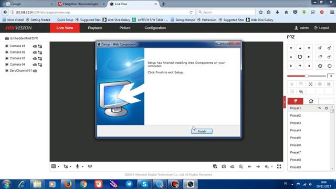Select Camera 04 in the device list
336x189 pixels.
coord(17,64)
